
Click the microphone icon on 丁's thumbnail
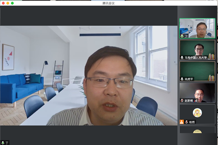point(182,36)
